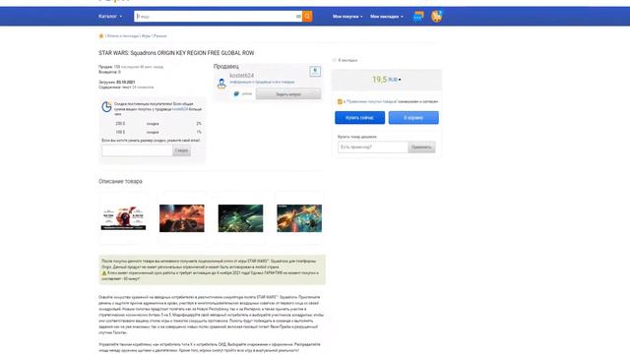The image size is (630, 354).
Task: Click the Скидка button
Action: tap(181, 150)
